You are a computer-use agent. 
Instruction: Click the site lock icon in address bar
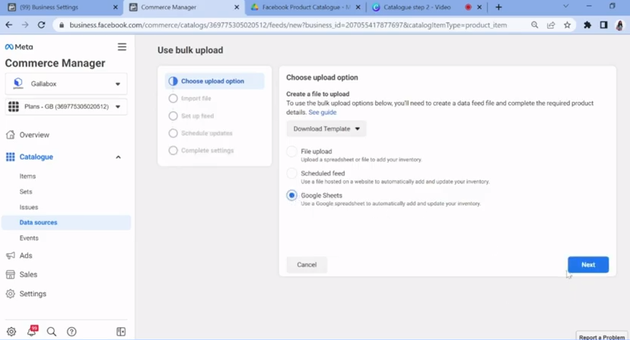(x=62, y=25)
